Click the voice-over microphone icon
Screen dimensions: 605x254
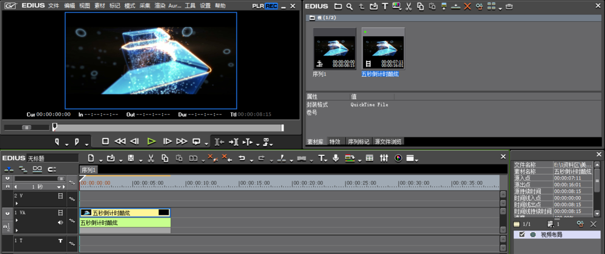pos(336,158)
